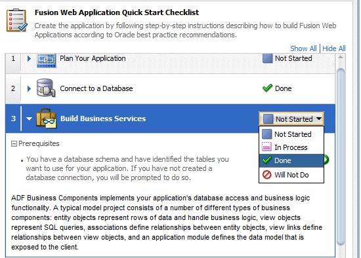Select Not Started in the status list
361x258 pixels.
click(291, 134)
